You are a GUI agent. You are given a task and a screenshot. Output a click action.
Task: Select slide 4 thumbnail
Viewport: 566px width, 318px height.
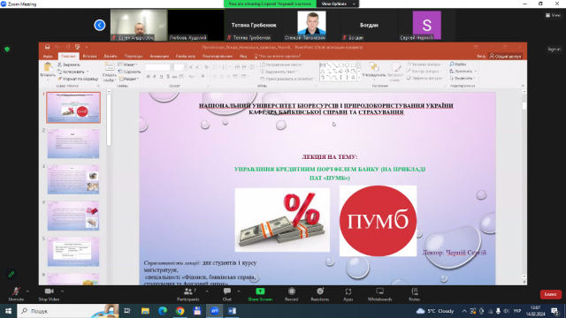coord(73,216)
